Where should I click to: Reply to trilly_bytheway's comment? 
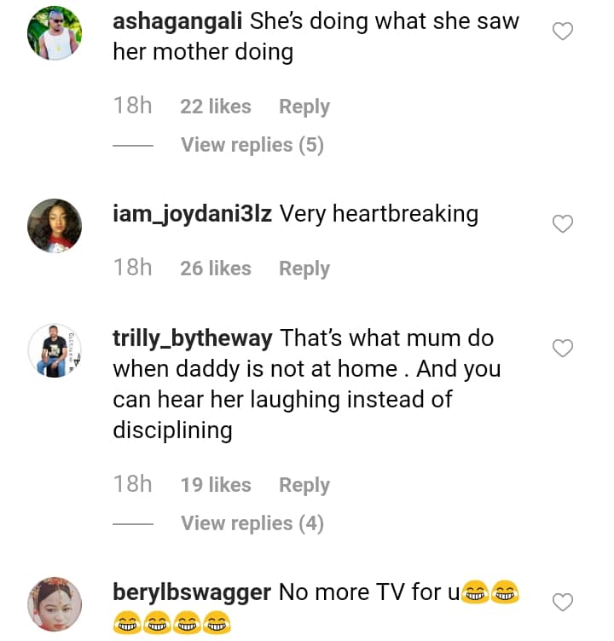point(304,485)
